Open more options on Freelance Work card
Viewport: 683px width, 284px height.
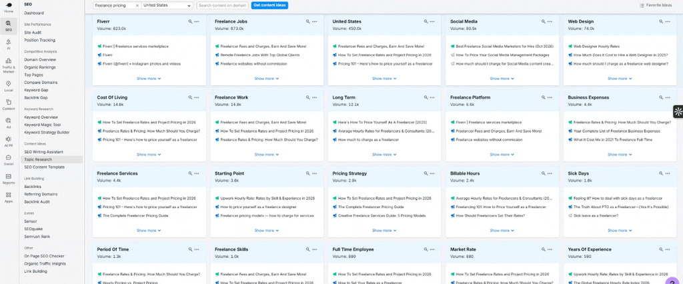click(x=315, y=97)
